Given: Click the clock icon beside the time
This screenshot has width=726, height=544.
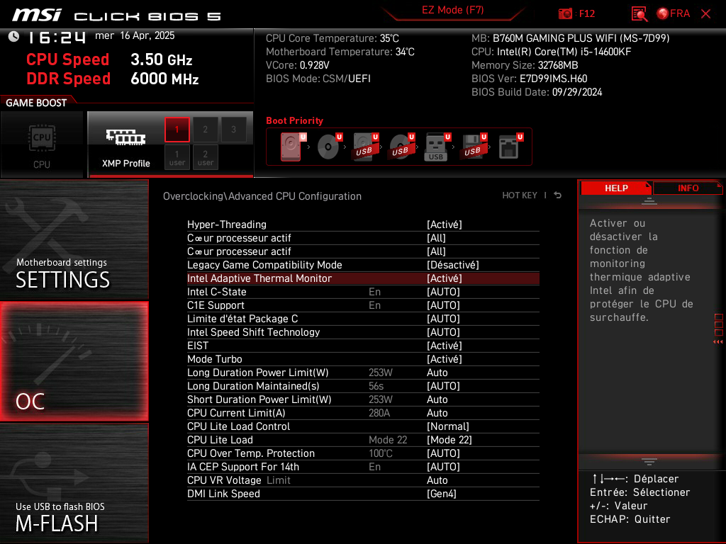Looking at the screenshot, I should tap(14, 36).
